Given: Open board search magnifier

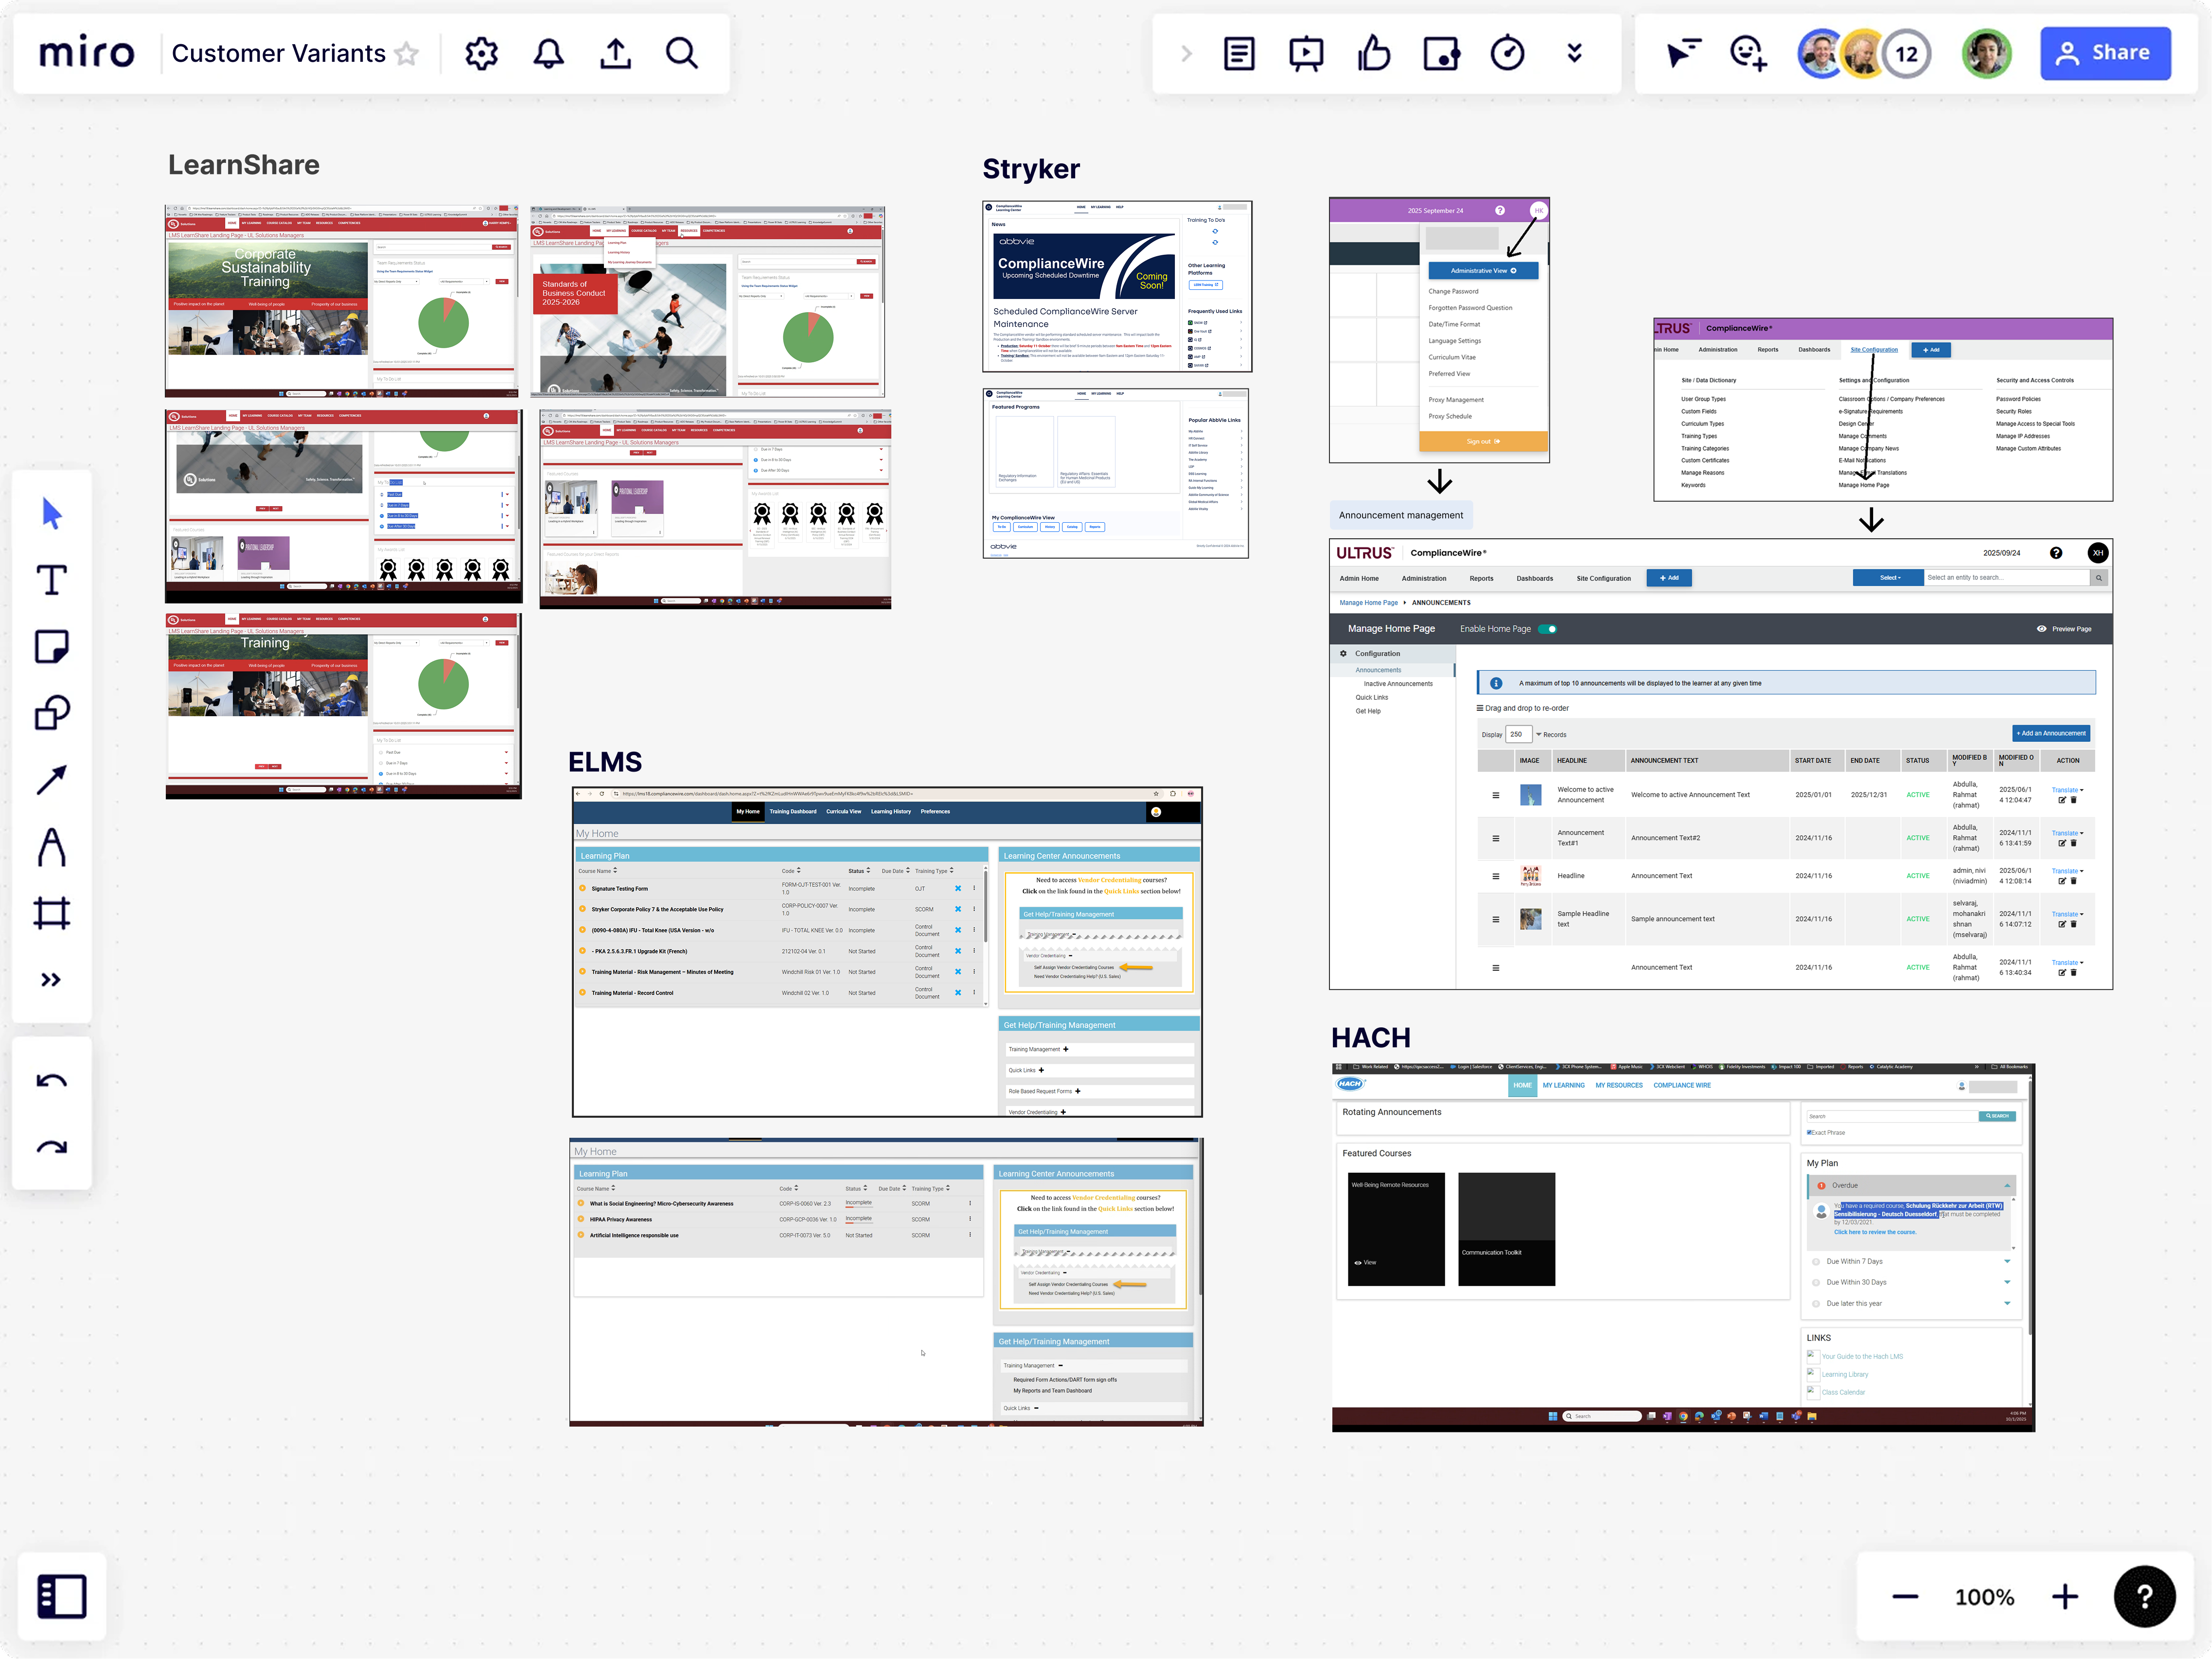Looking at the screenshot, I should coord(682,53).
